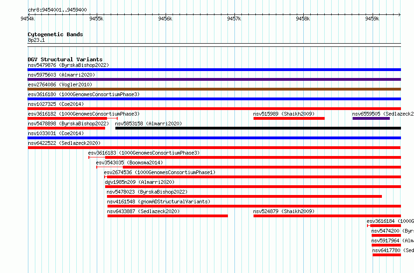Open the nsv515989 (Shaikh2009) variant bar
The width and height of the screenshot is (414, 273).
pos(289,118)
